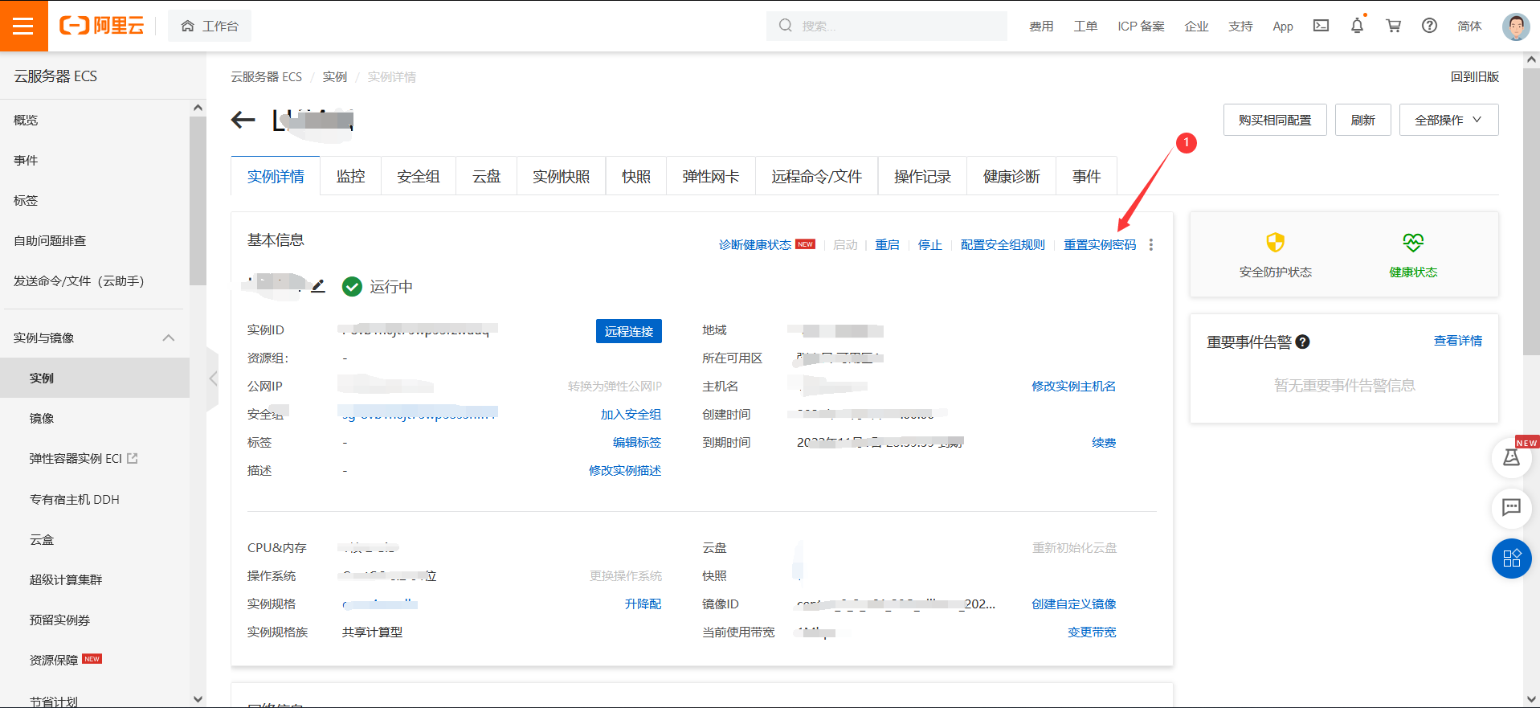Open the Cloud Shell terminal icon
The width and height of the screenshot is (1540, 708).
1321,26
